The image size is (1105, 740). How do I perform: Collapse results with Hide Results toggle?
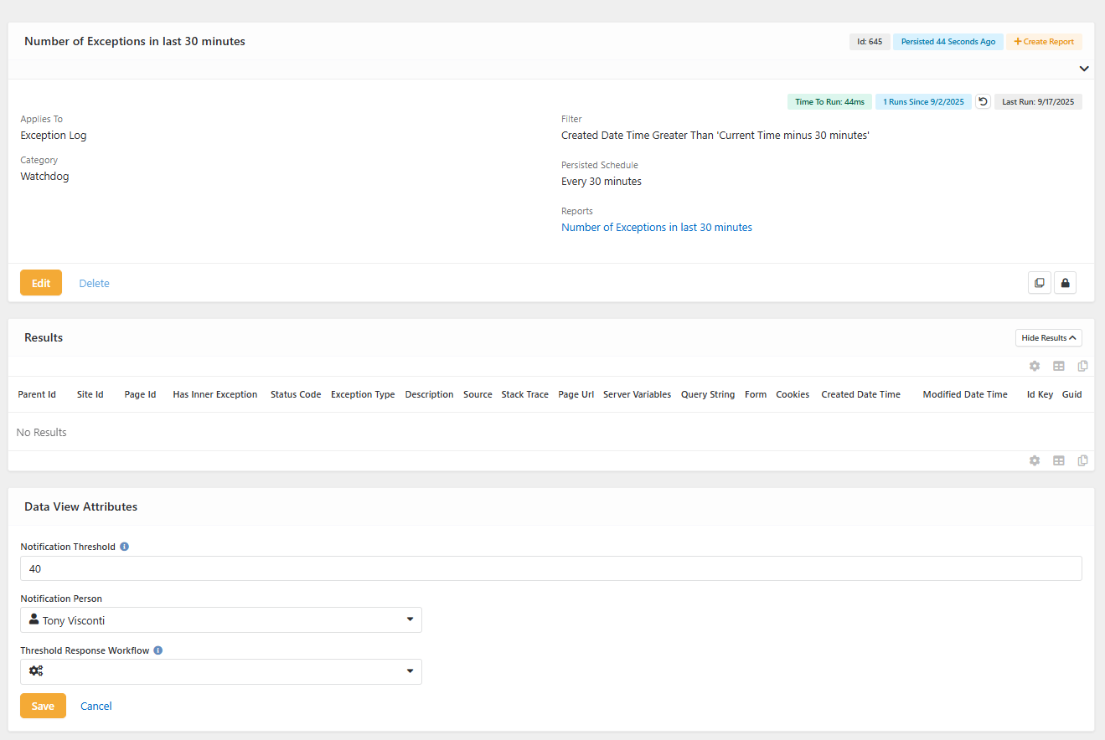(x=1048, y=338)
